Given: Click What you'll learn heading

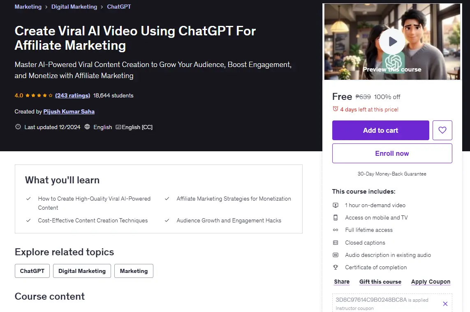Looking at the screenshot, I should [63, 180].
